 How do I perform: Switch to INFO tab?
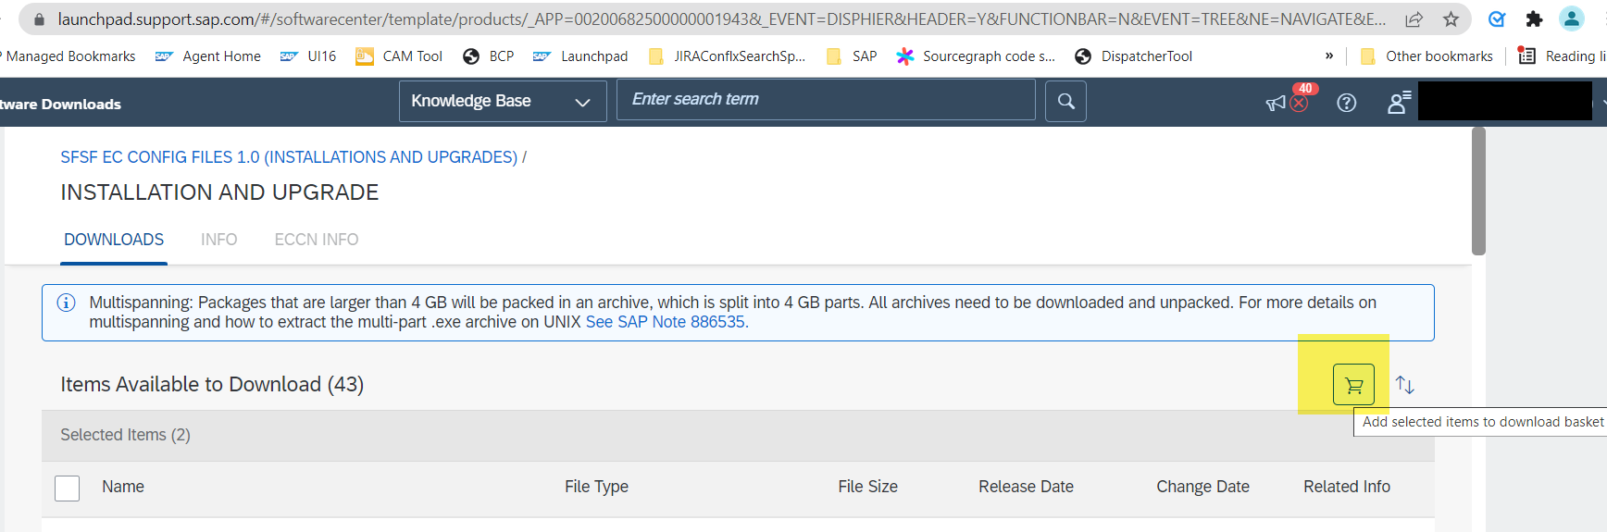click(219, 240)
